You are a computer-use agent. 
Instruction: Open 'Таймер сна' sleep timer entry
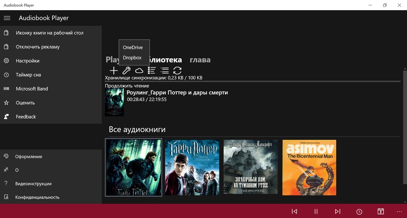coord(51,75)
